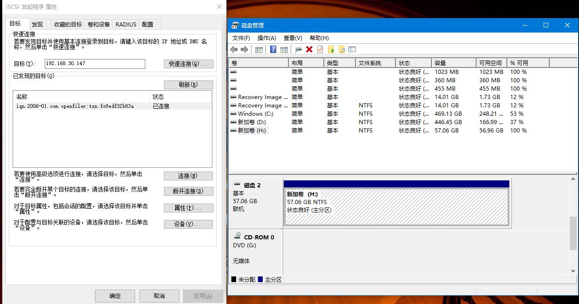Click the 连接(N) button
This screenshot has width=579, height=304.
[188, 176]
